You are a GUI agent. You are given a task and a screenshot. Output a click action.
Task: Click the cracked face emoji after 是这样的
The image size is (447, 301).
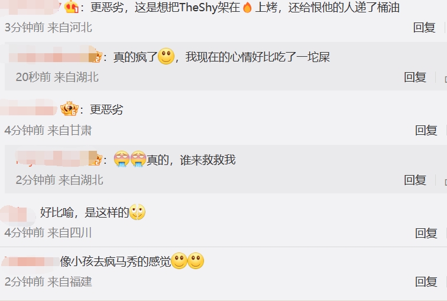pos(137,212)
